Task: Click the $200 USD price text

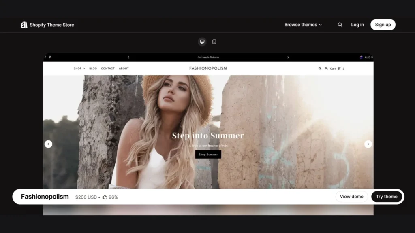Action: pyautogui.click(x=86, y=197)
